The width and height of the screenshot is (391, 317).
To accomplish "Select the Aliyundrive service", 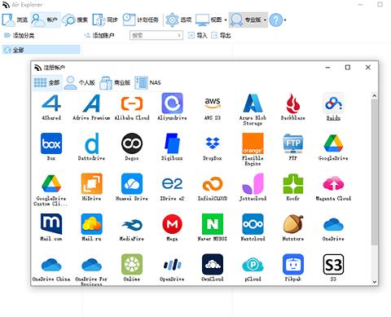I will pos(172,107).
